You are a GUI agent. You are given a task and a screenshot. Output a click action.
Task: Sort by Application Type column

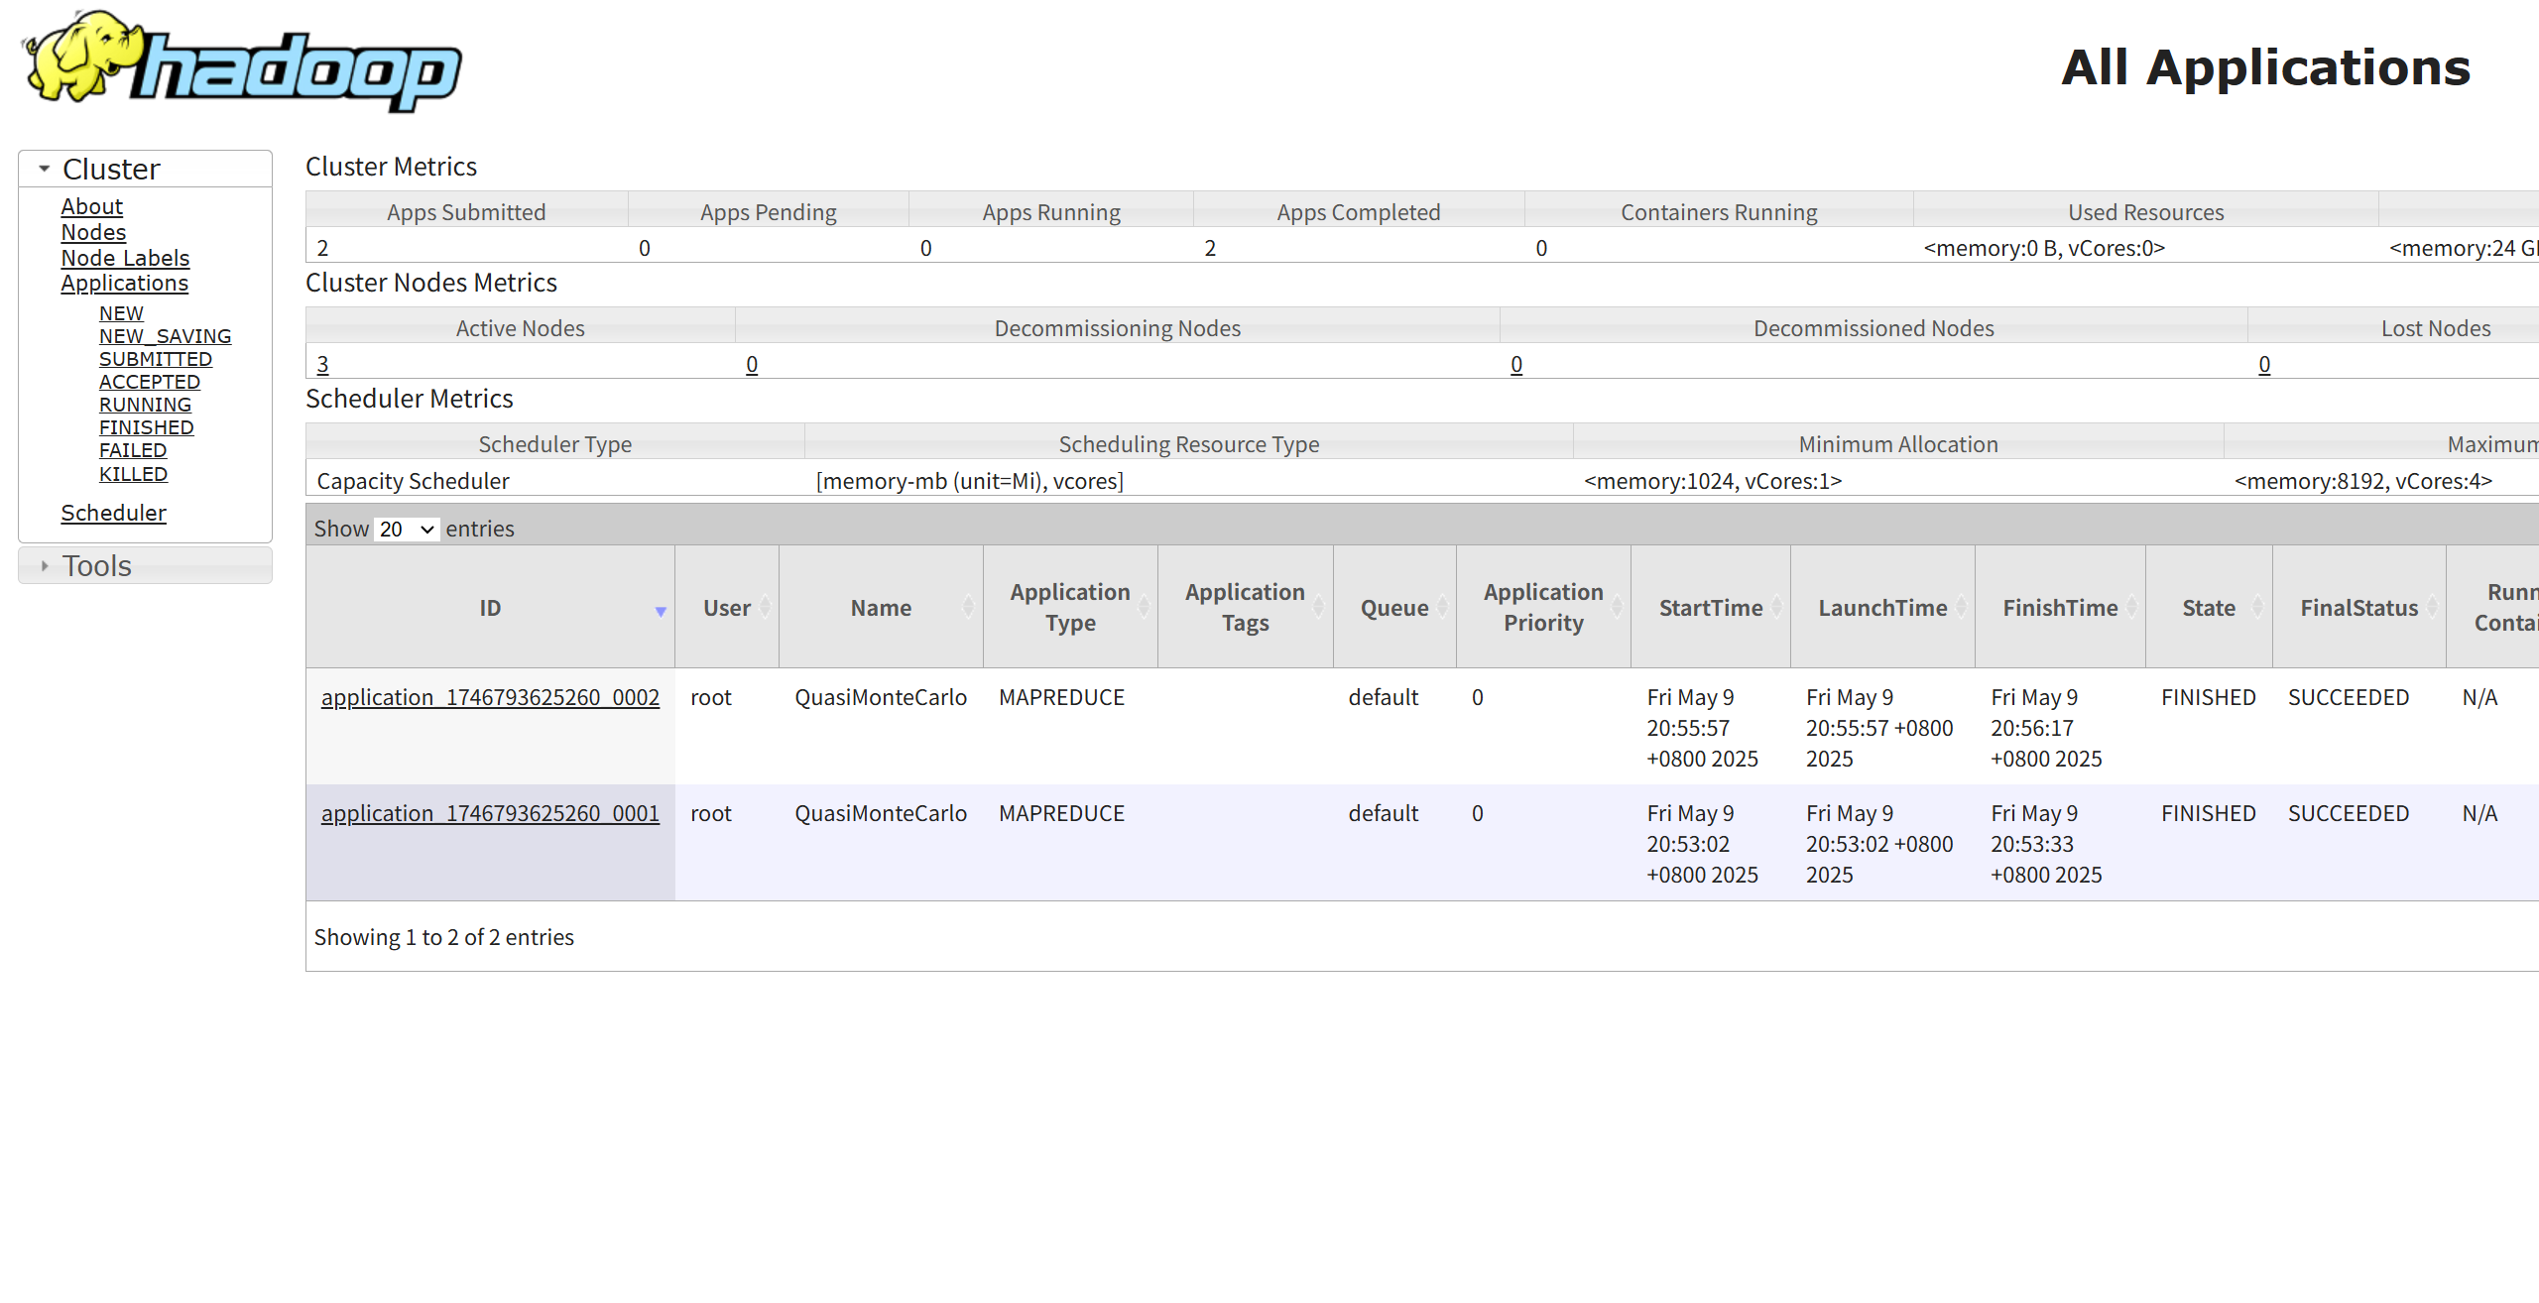click(1069, 607)
